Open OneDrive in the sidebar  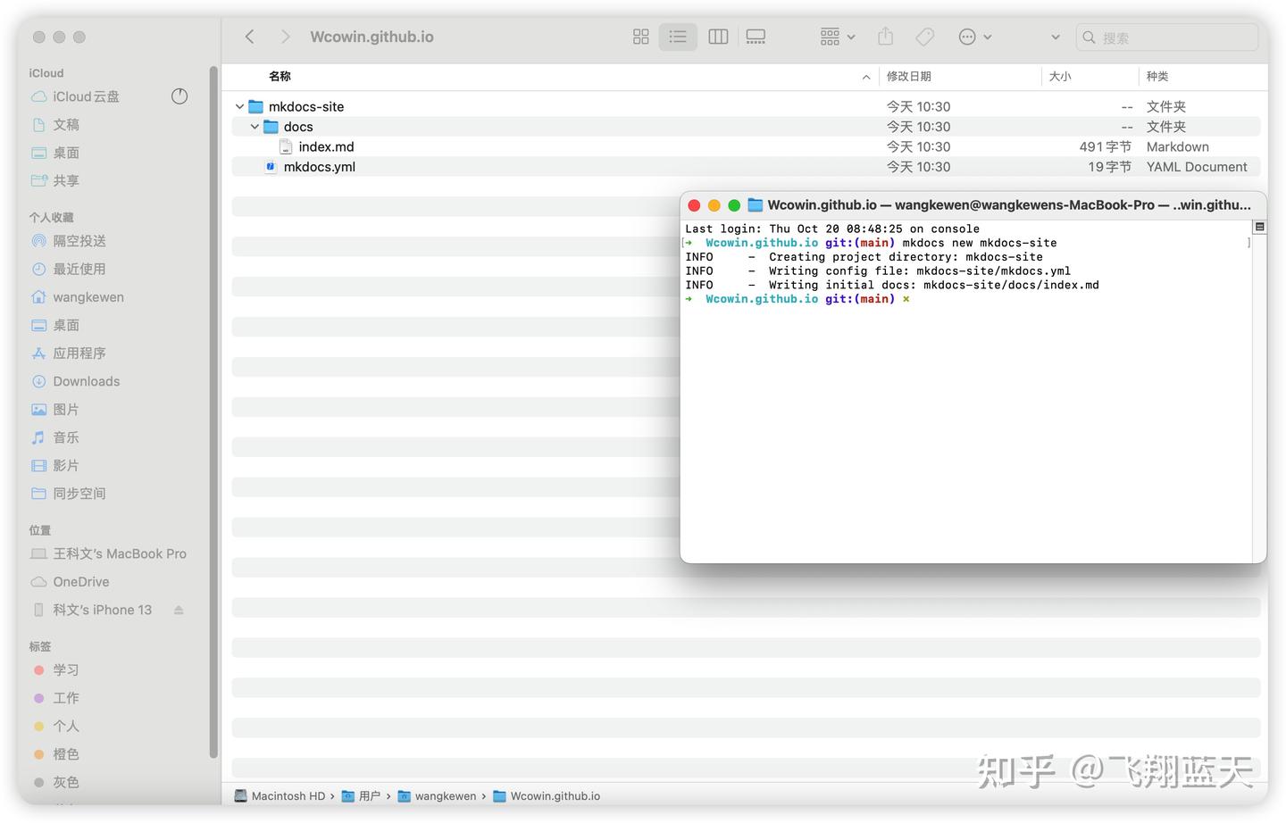(80, 582)
